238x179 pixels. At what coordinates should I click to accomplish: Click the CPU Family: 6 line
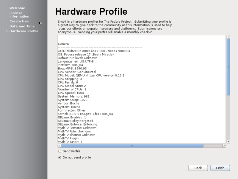(68, 83)
